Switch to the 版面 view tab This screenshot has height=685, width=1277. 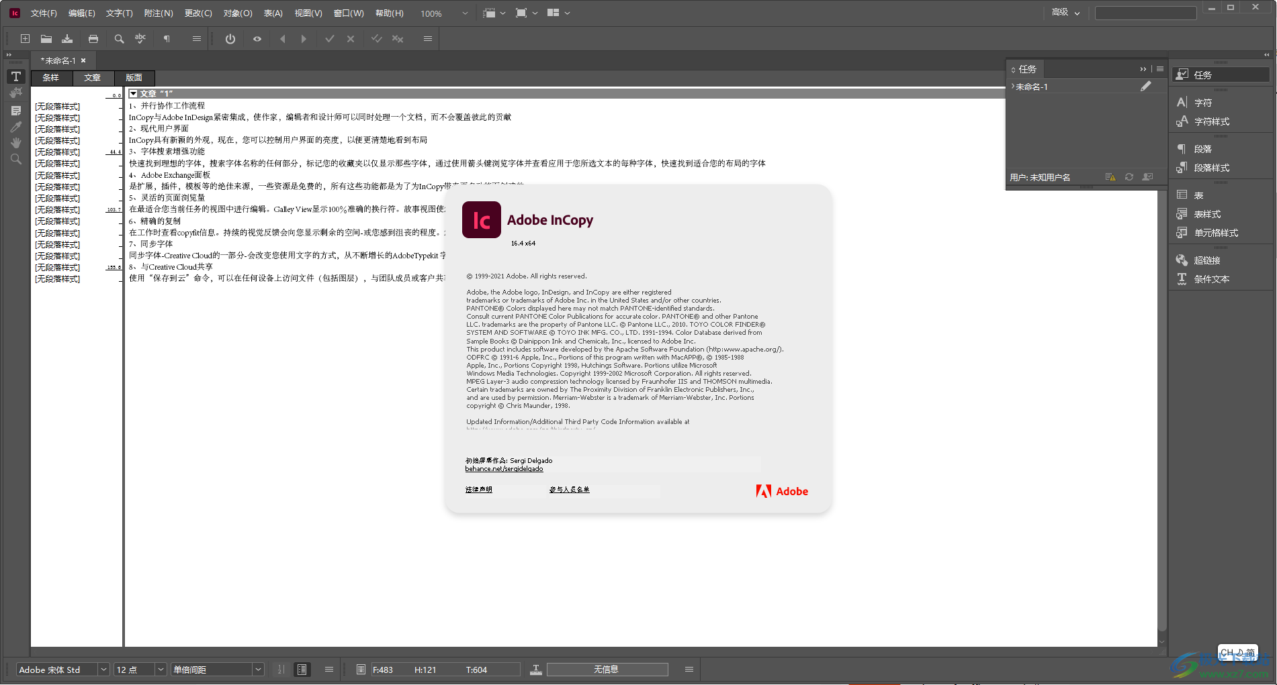(134, 77)
